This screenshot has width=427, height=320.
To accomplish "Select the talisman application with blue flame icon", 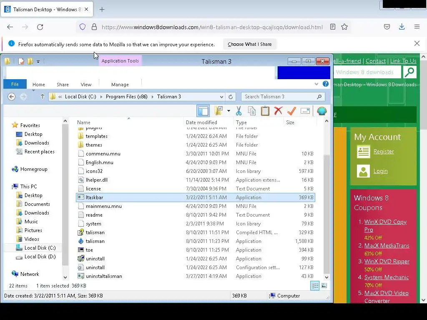I will pos(95,241).
